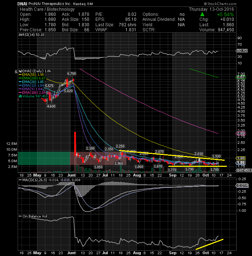Click the green up-arrow change indicator
This screenshot has width=252, height=256.
(202, 14)
